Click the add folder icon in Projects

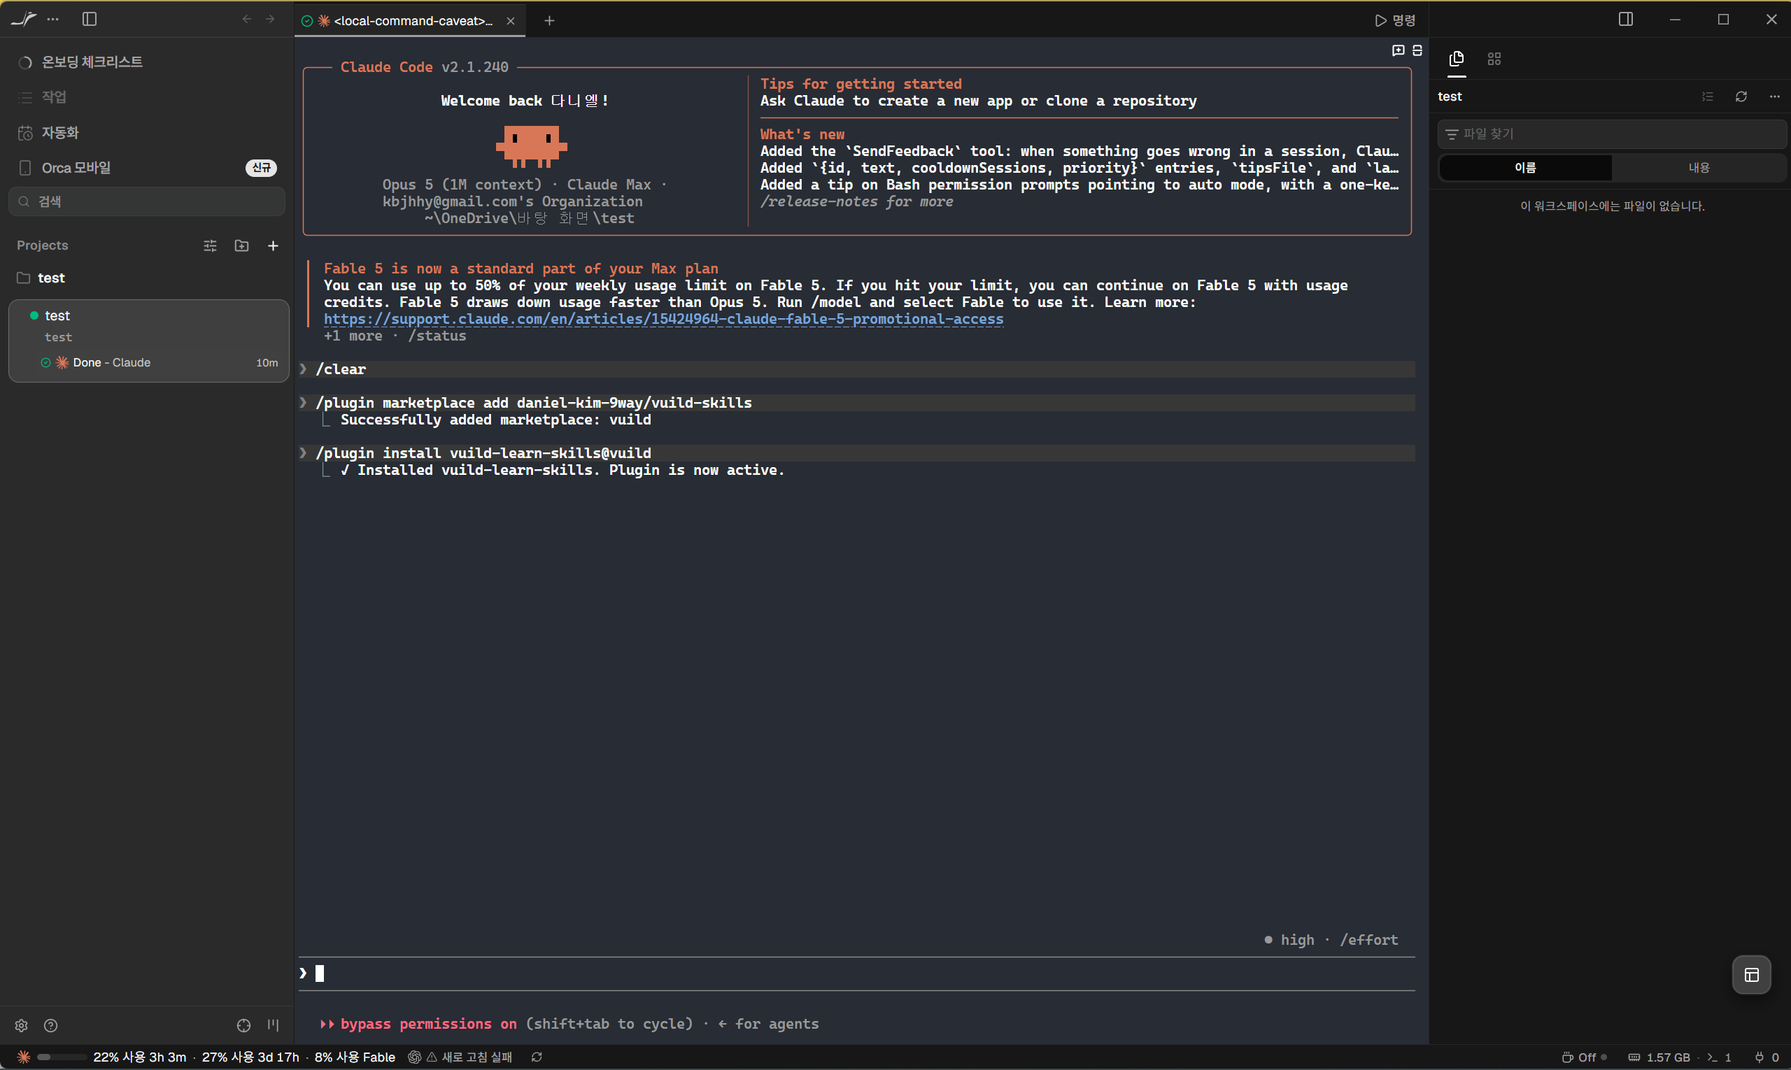[x=241, y=246]
